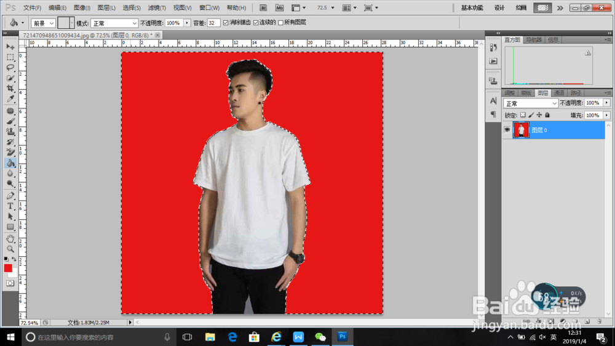Select the Eyedropper tool
615x346 pixels.
point(10,99)
